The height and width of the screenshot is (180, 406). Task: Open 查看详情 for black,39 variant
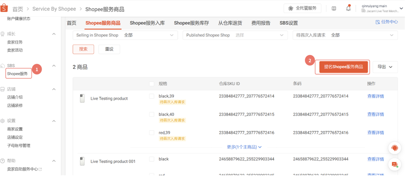pos(375,96)
